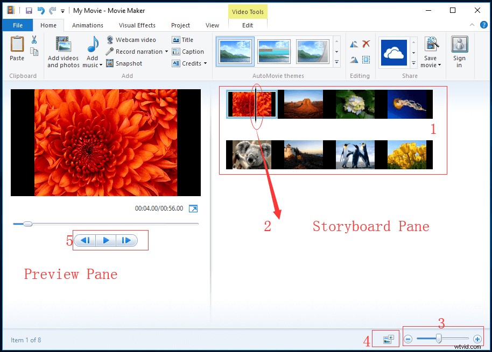Switch to the Visual Effects tab
Image resolution: width=492 pixels, height=352 pixels.
(x=137, y=25)
